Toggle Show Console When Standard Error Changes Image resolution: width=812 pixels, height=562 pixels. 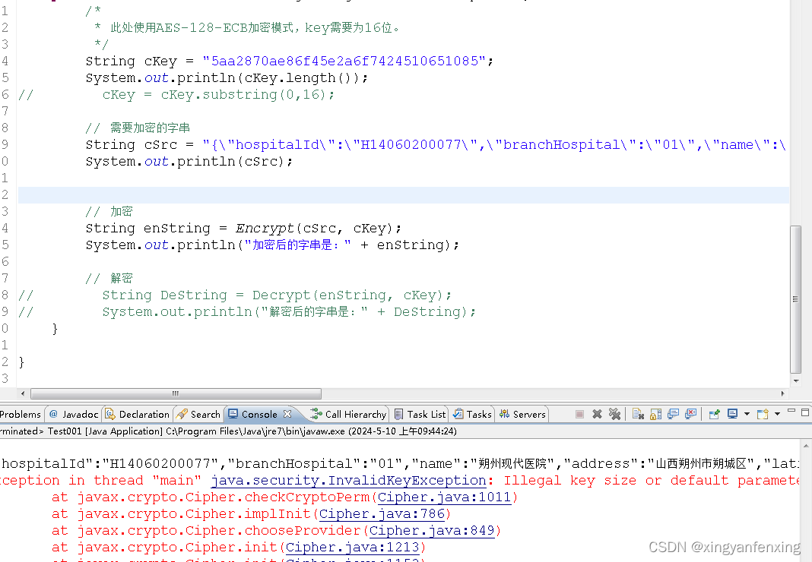[690, 414]
